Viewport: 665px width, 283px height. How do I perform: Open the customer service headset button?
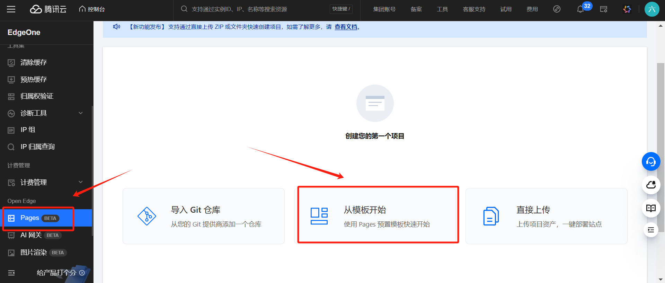(x=651, y=161)
